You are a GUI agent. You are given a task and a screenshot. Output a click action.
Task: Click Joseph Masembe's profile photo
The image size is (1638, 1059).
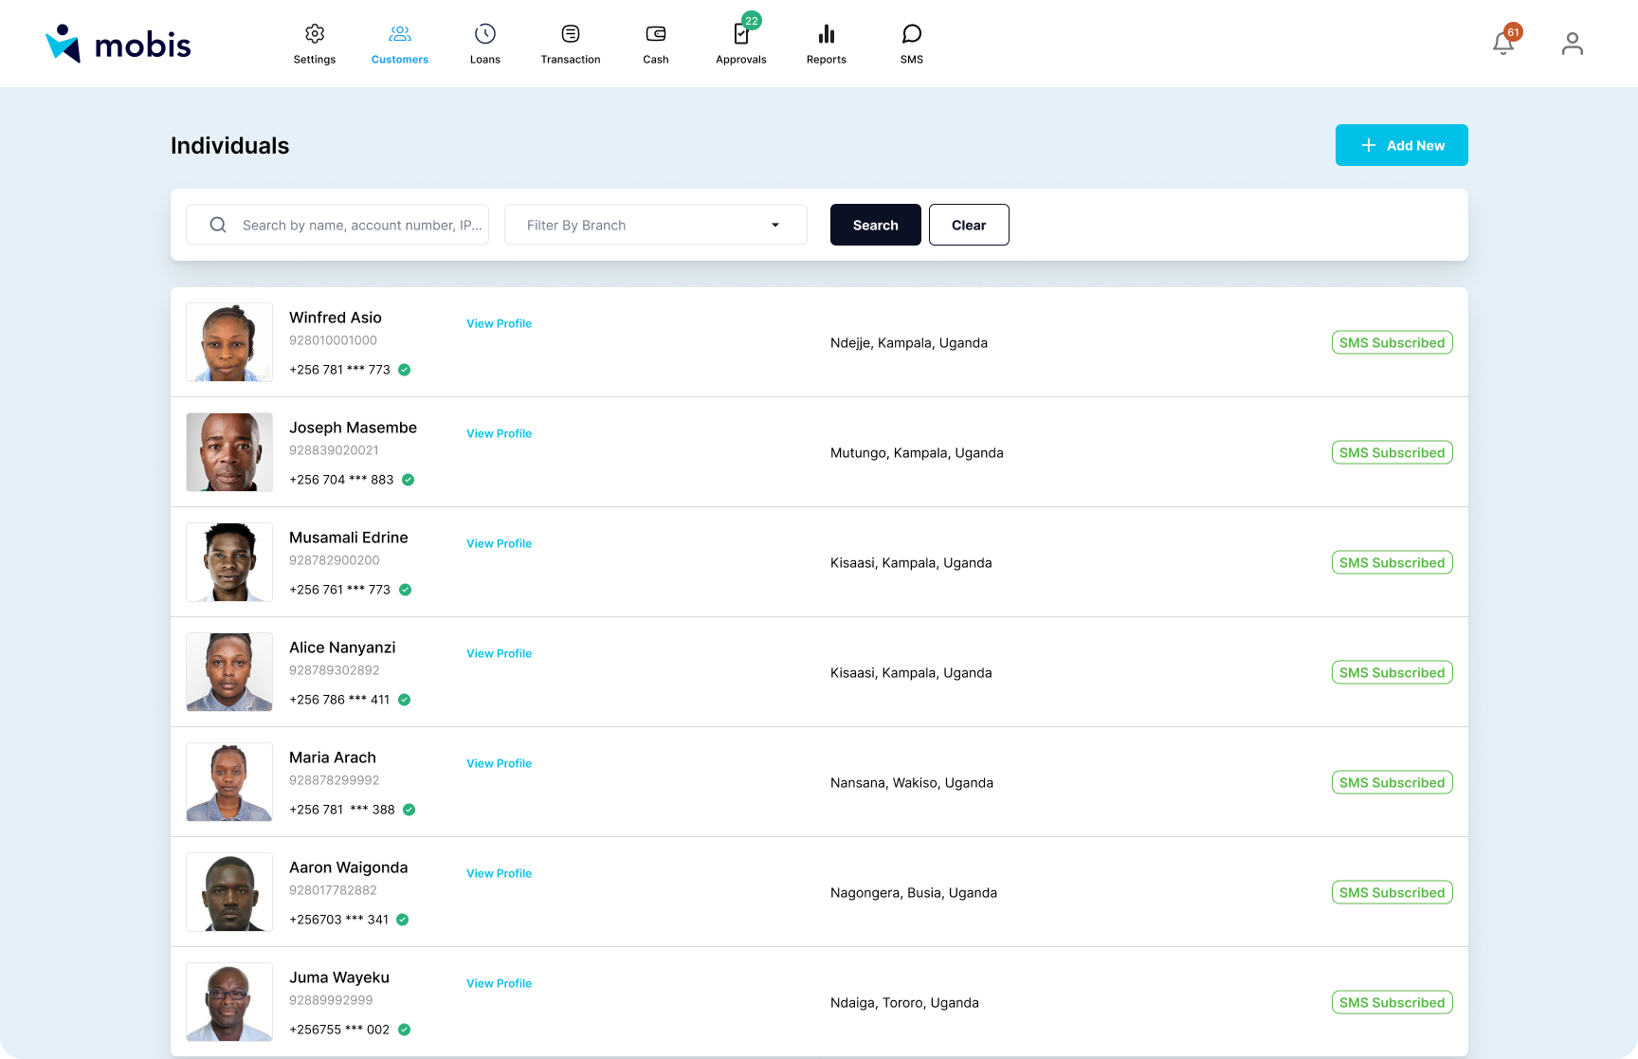pyautogui.click(x=229, y=452)
